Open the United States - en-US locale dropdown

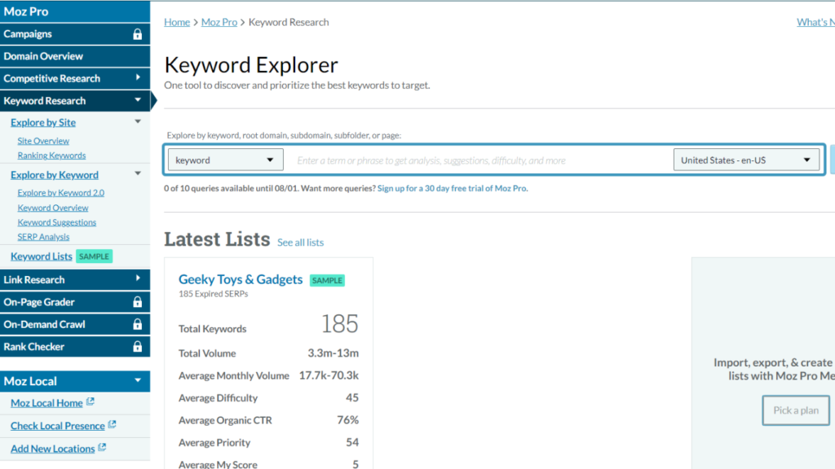(x=746, y=160)
